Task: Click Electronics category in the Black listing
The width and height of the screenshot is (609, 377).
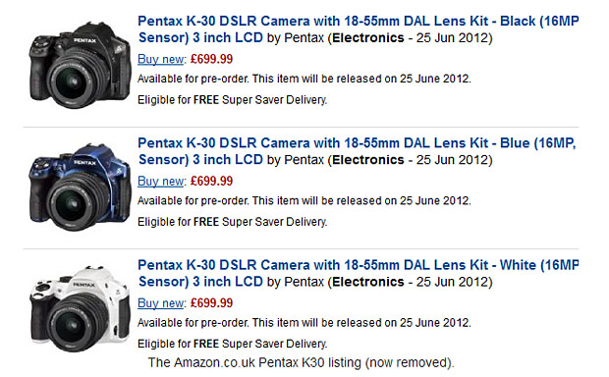Action: 368,37
